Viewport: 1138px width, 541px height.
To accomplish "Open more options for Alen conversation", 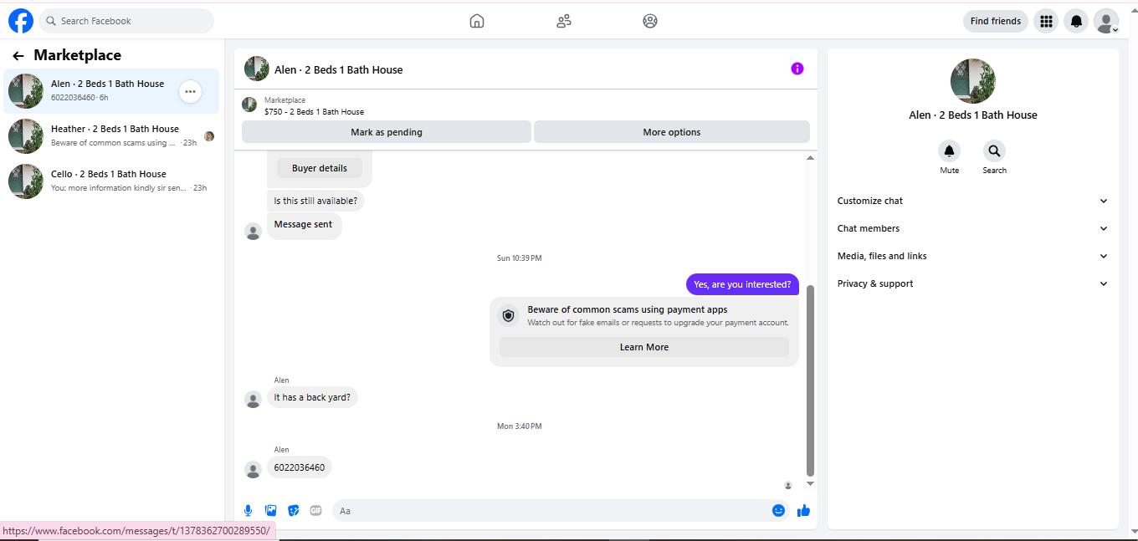I will [191, 91].
